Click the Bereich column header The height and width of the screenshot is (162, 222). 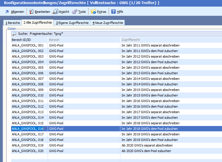coord(84,39)
